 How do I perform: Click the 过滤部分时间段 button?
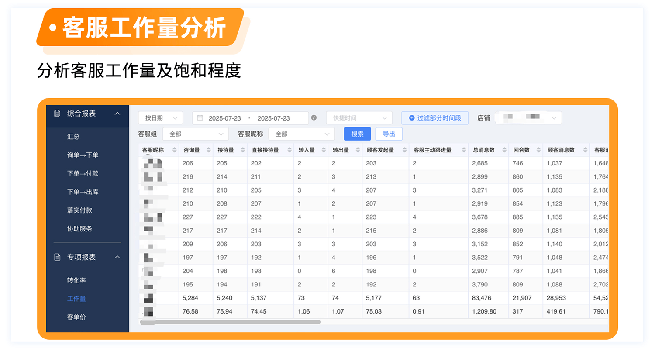tap(434, 118)
